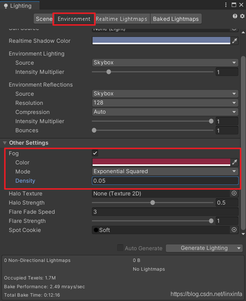The image size is (246, 301).
Task: Open the Lighting window help icon
Action: tap(235, 16)
